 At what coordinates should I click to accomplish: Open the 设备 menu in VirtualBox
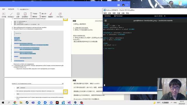(123, 13)
